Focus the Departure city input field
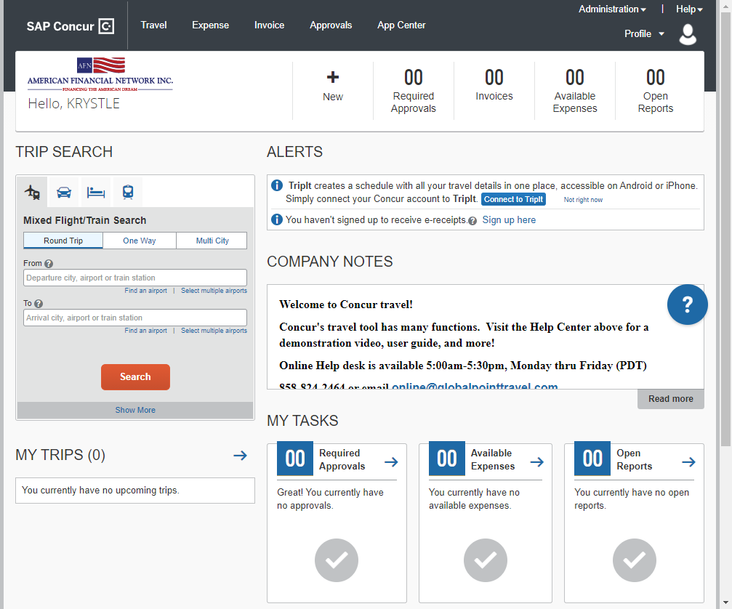 (135, 278)
